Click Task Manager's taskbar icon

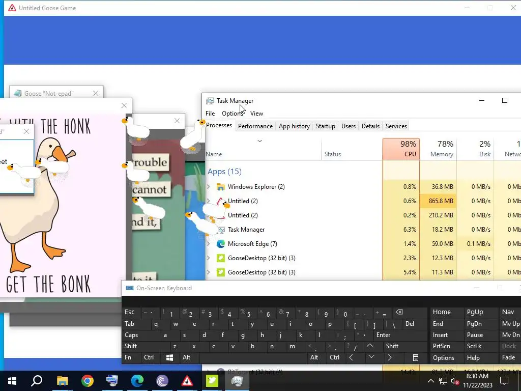point(237,381)
